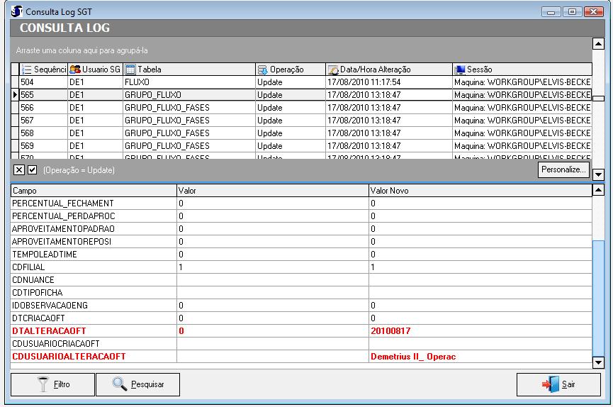
Task: Sort by the Campo column header
Action: (x=92, y=191)
